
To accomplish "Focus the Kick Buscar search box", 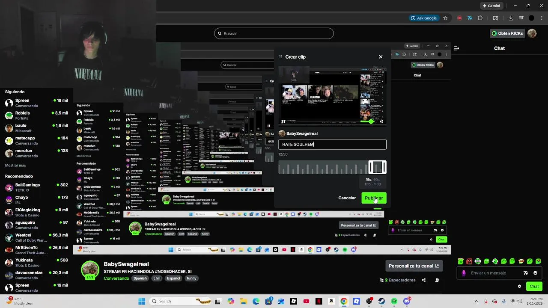I will click(274, 33).
